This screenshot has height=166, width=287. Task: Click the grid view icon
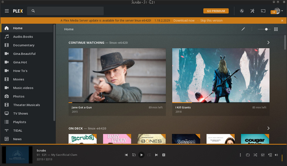pyautogui.click(x=276, y=29)
